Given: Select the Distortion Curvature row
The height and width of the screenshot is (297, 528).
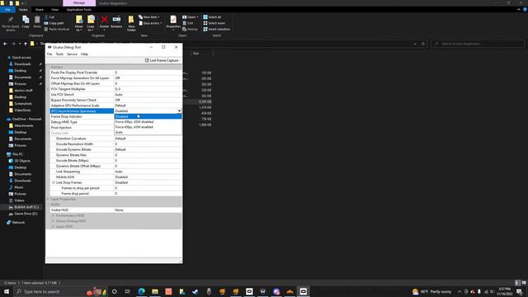Looking at the screenshot, I should 115,139.
